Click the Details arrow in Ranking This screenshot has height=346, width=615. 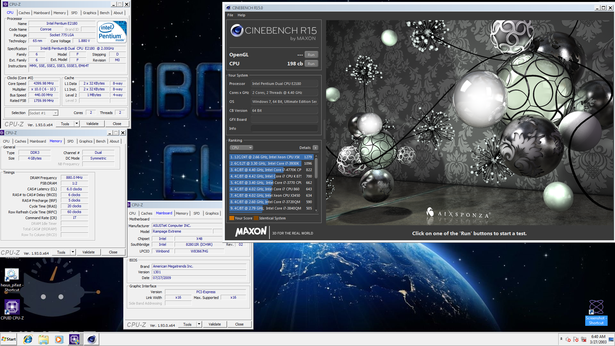(316, 148)
